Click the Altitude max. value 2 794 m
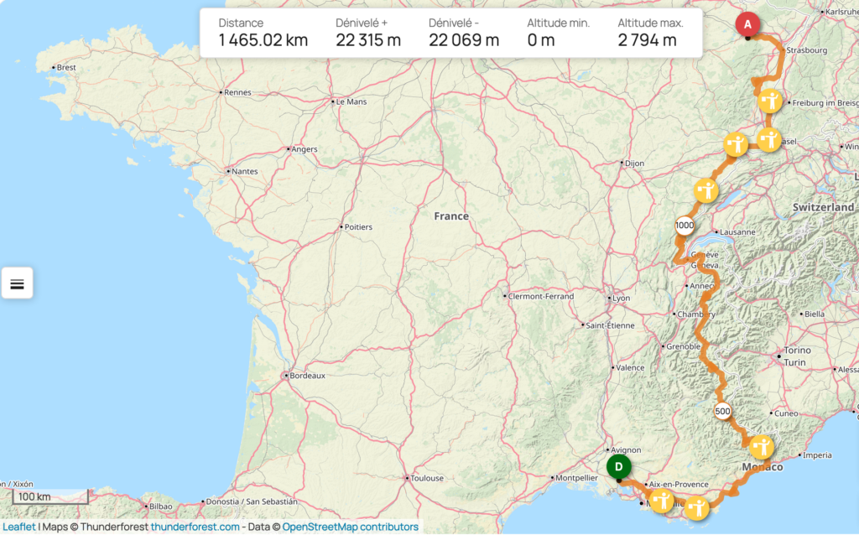The height and width of the screenshot is (535, 859). click(x=647, y=40)
